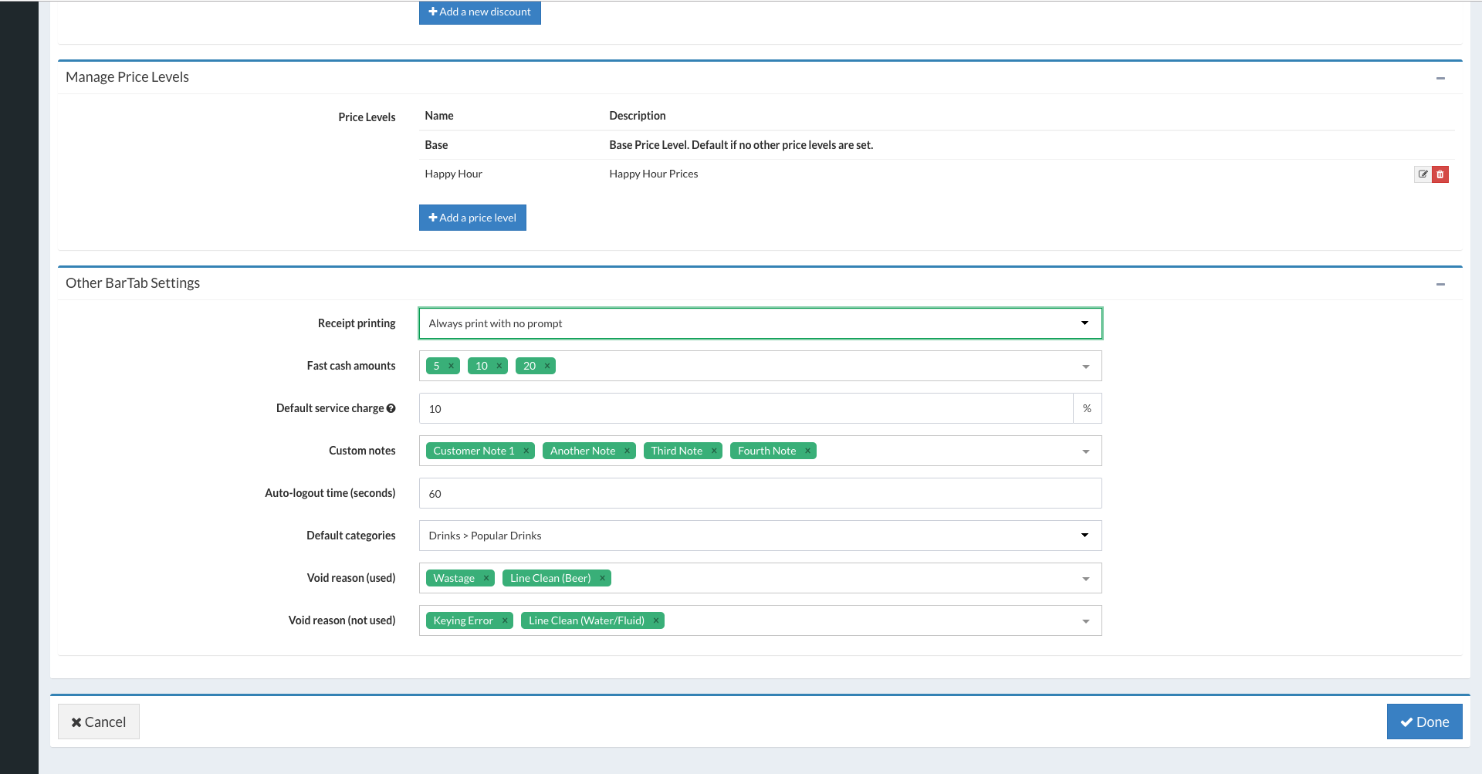Screen dimensions: 1482x774
Task: Click Add a new discount button
Action: pos(479,12)
